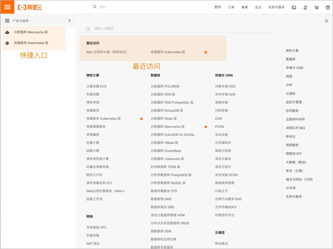Unstar 云数据库 Memcache 版 favorite star
Screen dimensions: 333x249
206,127
